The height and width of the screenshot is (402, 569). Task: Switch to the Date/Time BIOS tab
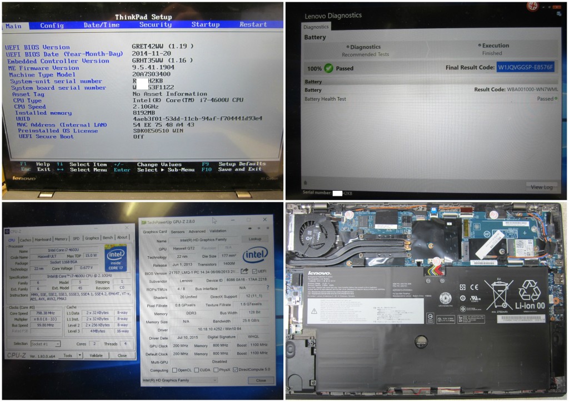(101, 25)
